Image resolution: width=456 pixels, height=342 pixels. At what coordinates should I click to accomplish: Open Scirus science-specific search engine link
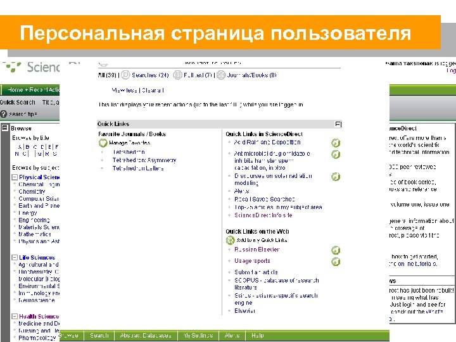(276, 299)
